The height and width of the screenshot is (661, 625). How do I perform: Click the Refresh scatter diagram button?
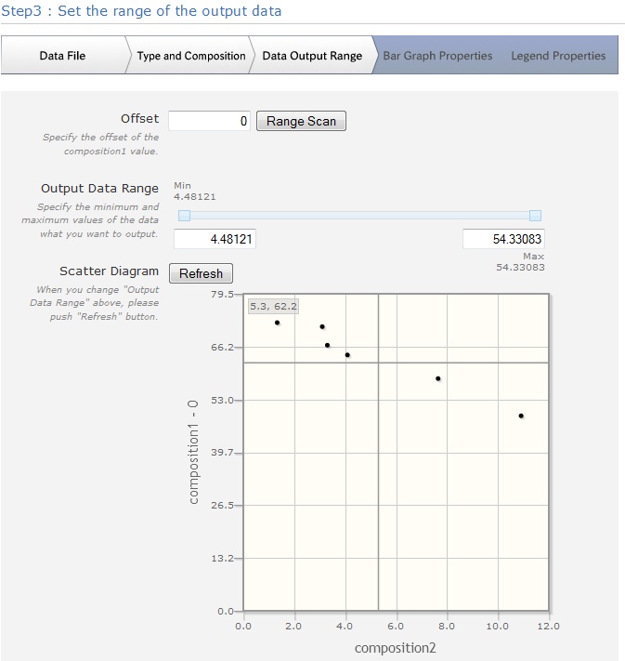(x=201, y=273)
